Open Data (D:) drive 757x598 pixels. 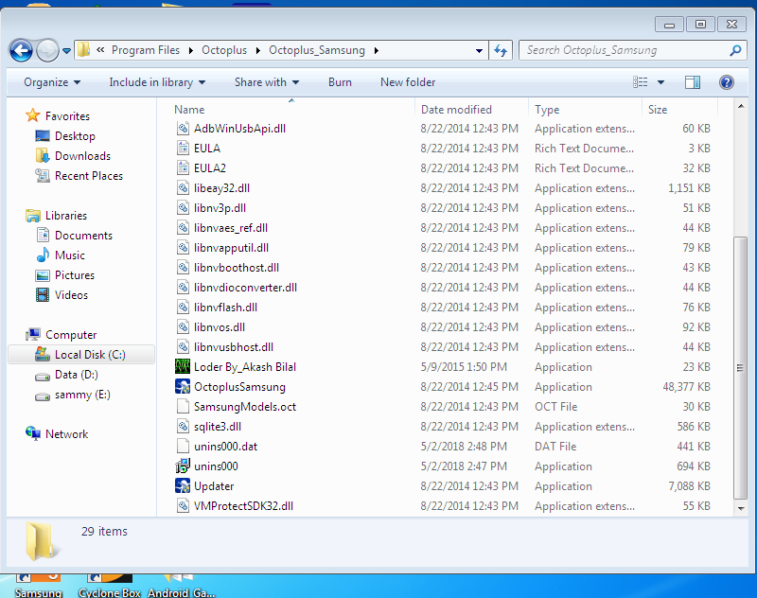coord(77,375)
